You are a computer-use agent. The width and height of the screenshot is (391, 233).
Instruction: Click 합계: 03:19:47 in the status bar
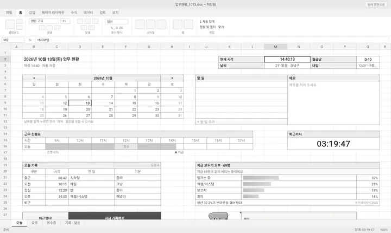pos(364,230)
